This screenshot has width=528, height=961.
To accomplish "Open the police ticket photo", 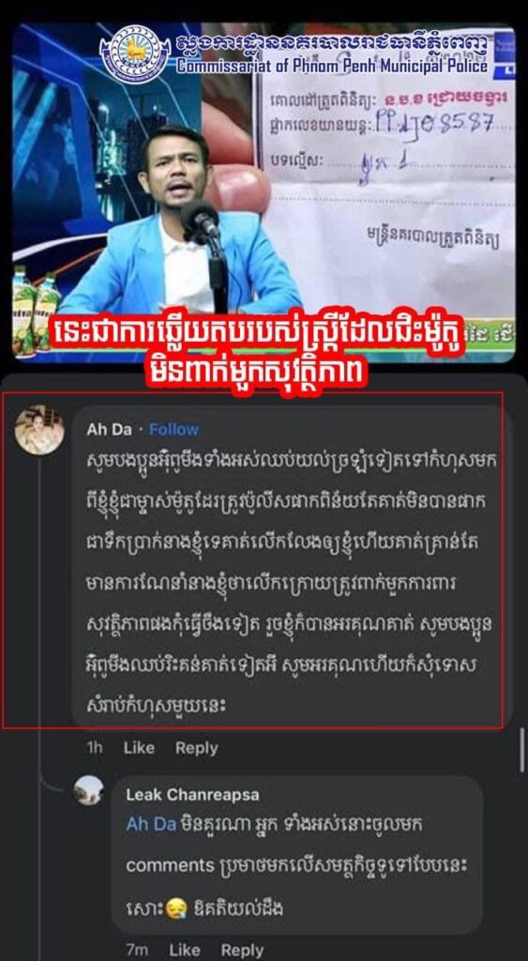I will pos(387,177).
